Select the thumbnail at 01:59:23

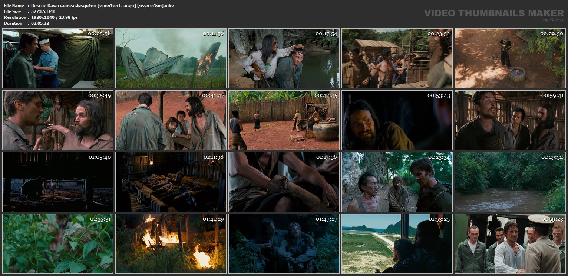tap(510, 244)
